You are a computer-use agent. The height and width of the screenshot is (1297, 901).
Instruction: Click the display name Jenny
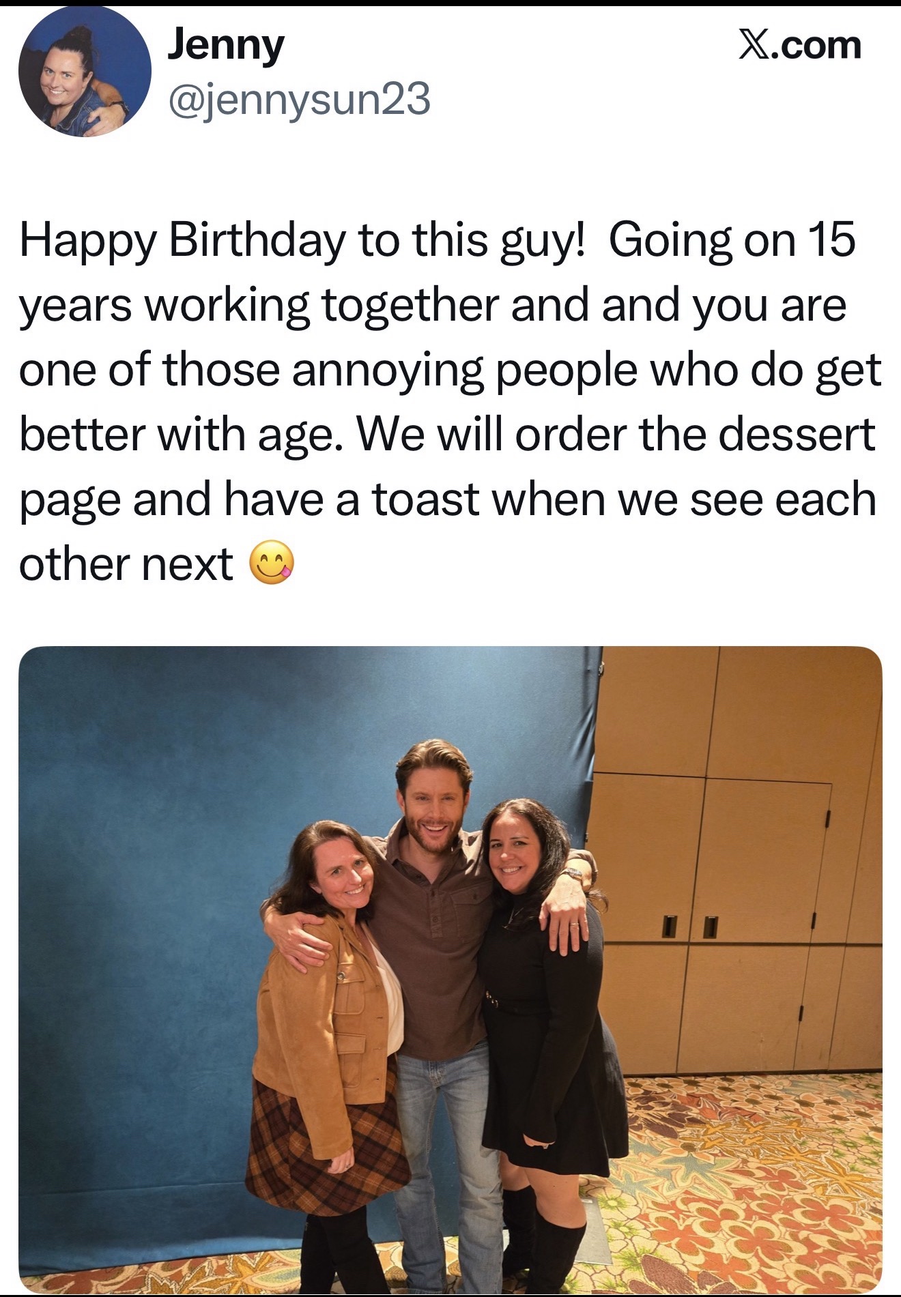pos(225,45)
